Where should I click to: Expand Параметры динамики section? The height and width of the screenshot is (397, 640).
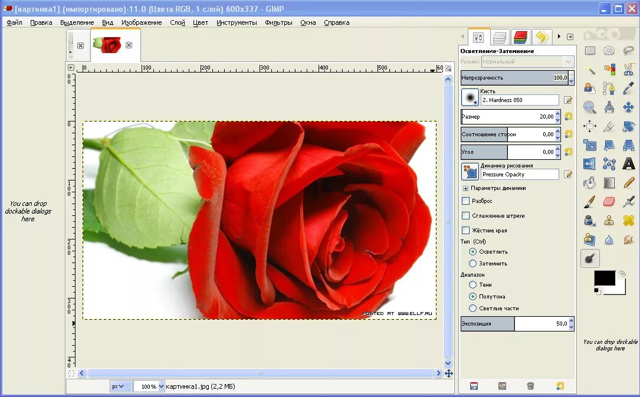(x=465, y=189)
